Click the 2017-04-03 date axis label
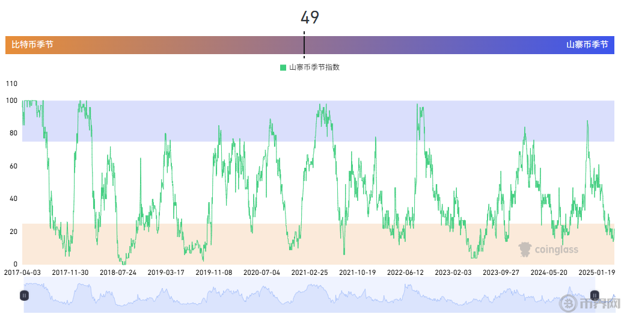Image resolution: width=627 pixels, height=320 pixels. pyautogui.click(x=23, y=272)
